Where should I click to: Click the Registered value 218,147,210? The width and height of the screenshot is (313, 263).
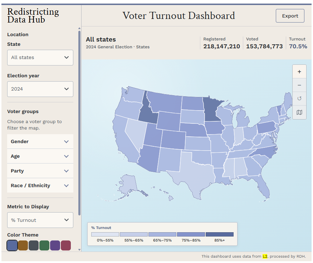[221, 46]
